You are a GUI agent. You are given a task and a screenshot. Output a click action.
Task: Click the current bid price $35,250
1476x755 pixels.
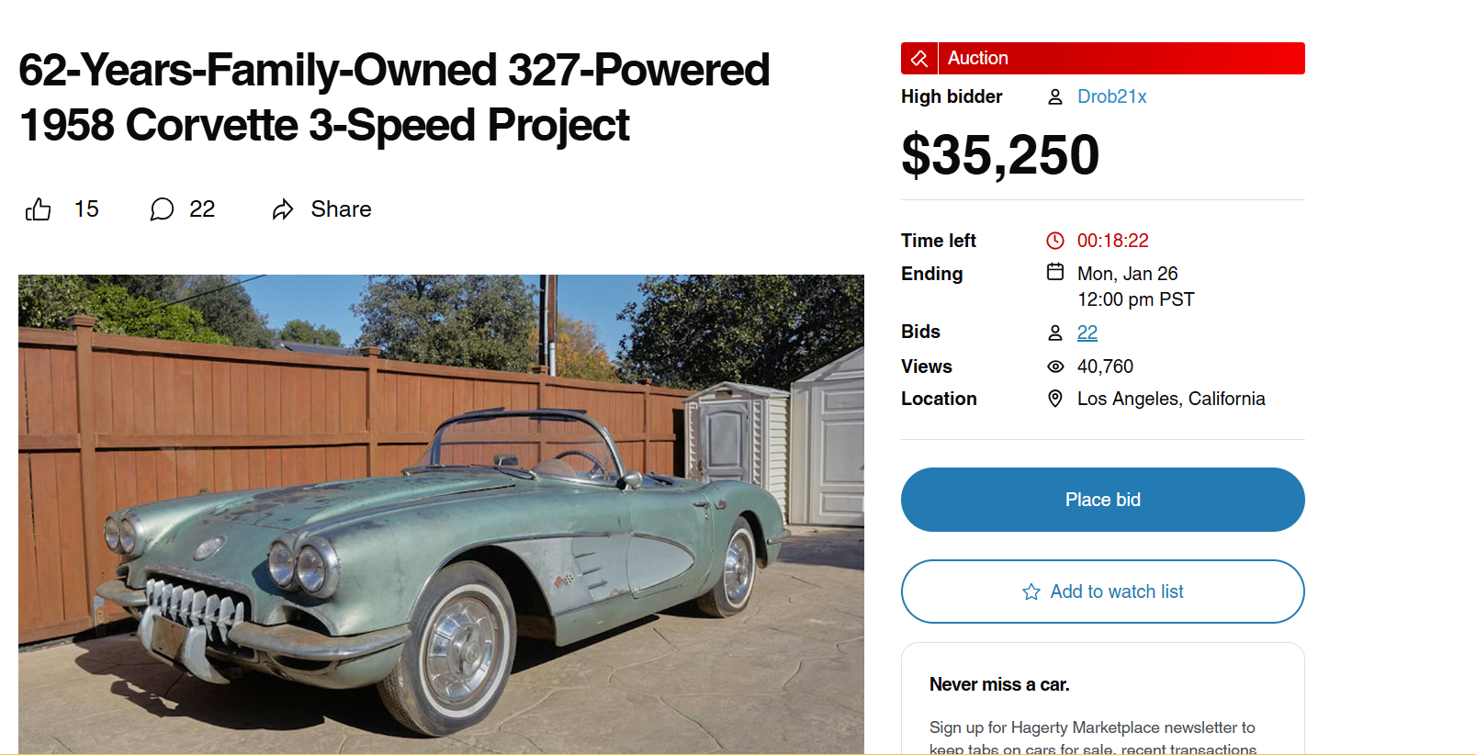click(x=999, y=154)
